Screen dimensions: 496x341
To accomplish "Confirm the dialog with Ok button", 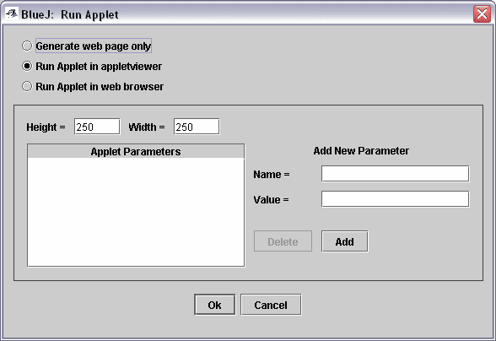I will click(x=215, y=305).
